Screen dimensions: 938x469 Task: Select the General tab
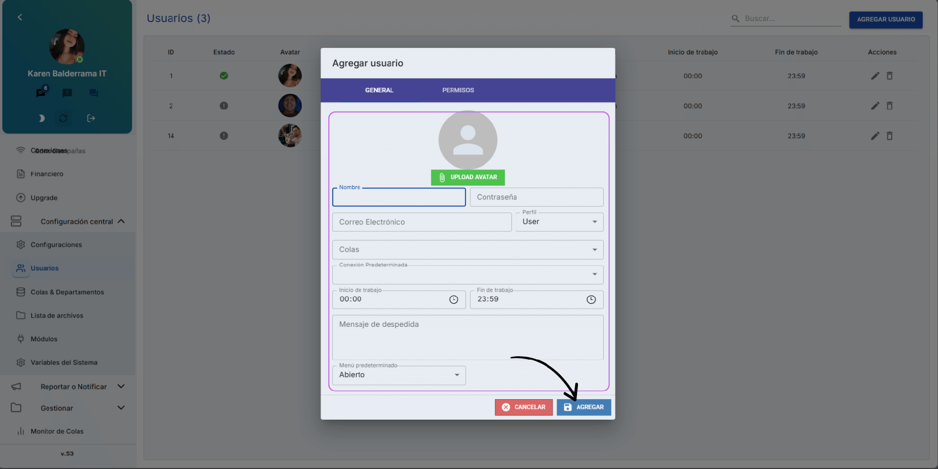[379, 90]
